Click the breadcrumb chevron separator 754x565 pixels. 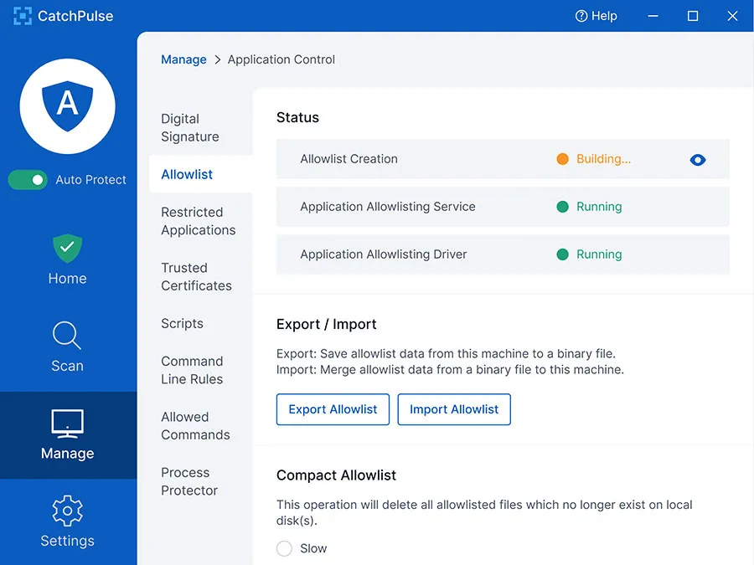pyautogui.click(x=217, y=59)
